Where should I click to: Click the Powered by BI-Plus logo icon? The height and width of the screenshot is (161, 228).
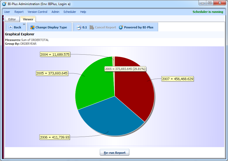click(121, 27)
